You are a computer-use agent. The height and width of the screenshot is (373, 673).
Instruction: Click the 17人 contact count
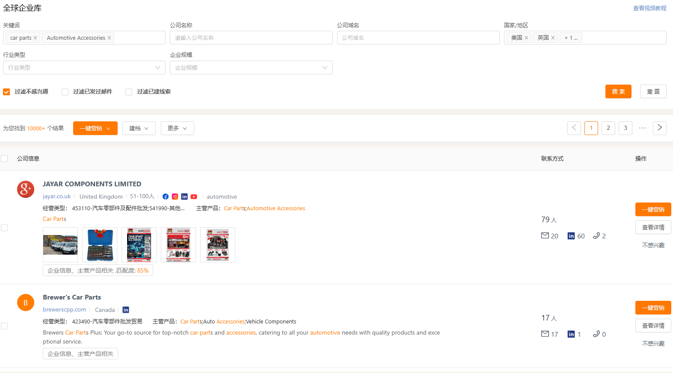click(549, 318)
